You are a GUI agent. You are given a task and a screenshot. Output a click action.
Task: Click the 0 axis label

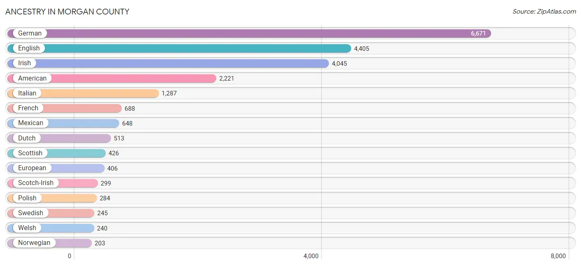pos(70,256)
